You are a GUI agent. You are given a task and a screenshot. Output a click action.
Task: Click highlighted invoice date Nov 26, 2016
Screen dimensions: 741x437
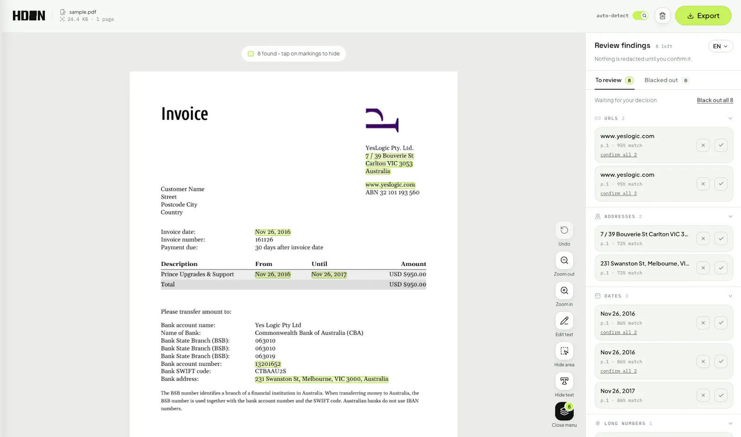[273, 232]
